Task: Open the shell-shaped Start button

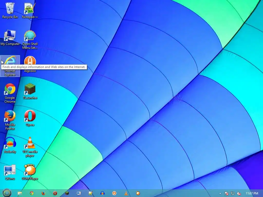Action: coord(7,193)
